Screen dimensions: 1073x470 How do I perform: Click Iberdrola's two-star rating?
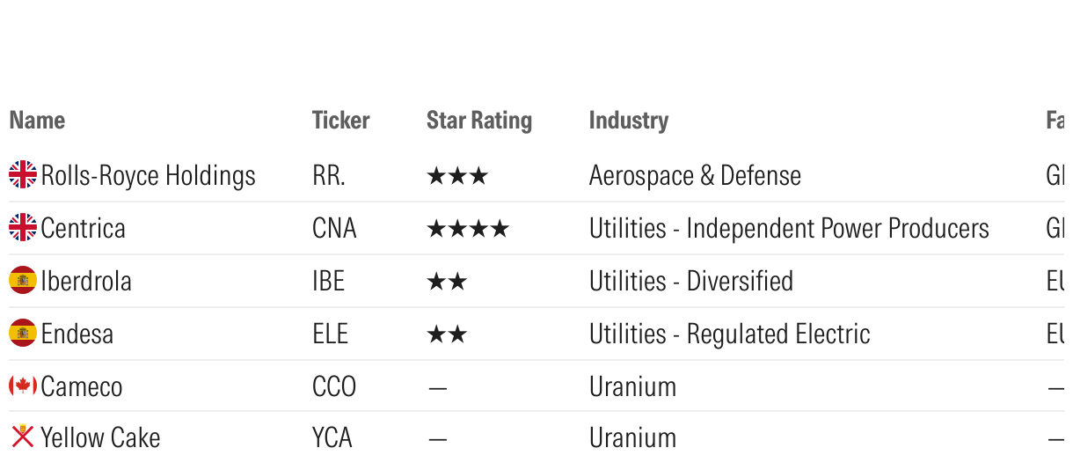point(446,282)
